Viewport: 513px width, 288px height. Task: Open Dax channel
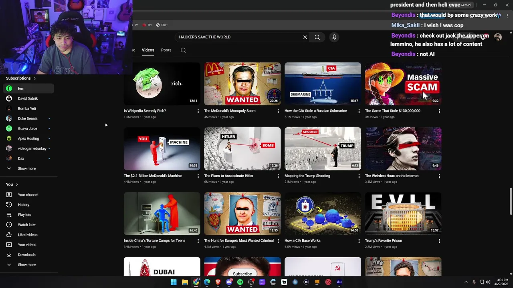pos(29,158)
